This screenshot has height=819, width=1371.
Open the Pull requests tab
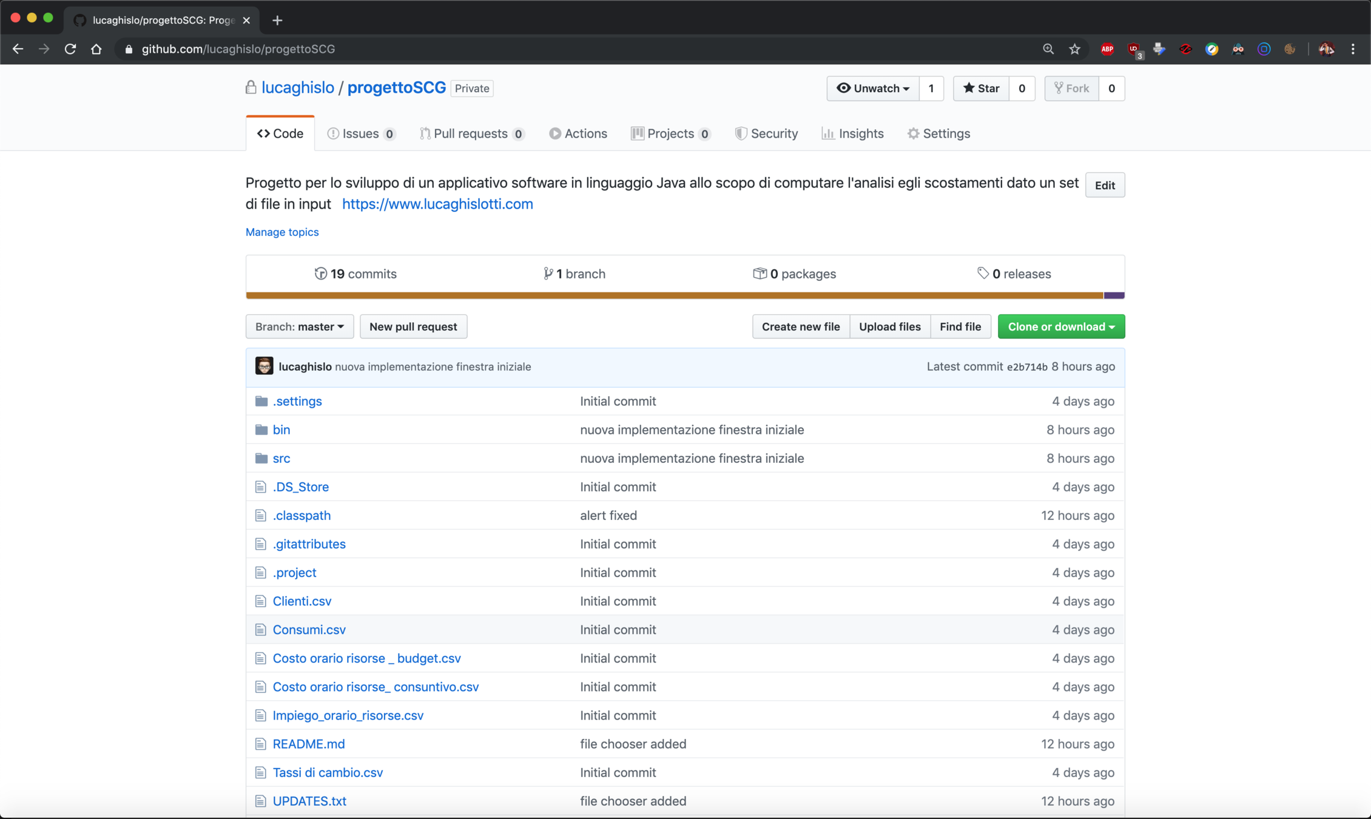pos(471,133)
